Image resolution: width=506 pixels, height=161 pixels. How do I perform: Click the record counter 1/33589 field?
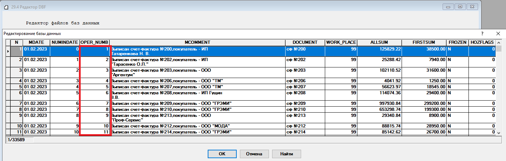point(20,140)
